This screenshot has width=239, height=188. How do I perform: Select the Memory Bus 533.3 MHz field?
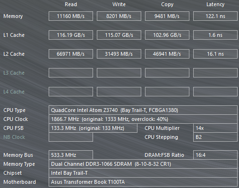71,155
